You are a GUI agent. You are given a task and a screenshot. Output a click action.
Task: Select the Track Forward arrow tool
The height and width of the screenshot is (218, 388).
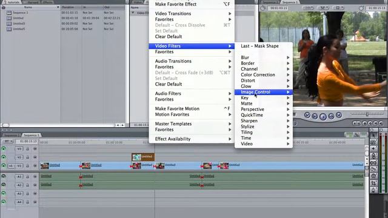click(x=373, y=148)
